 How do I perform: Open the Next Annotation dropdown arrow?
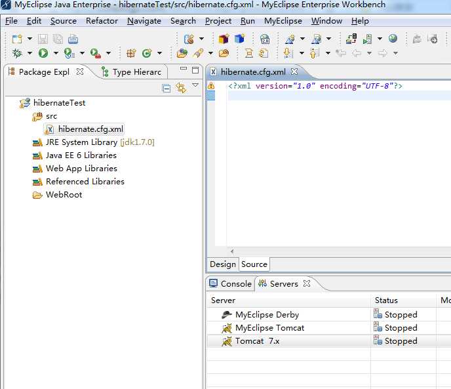click(302, 53)
